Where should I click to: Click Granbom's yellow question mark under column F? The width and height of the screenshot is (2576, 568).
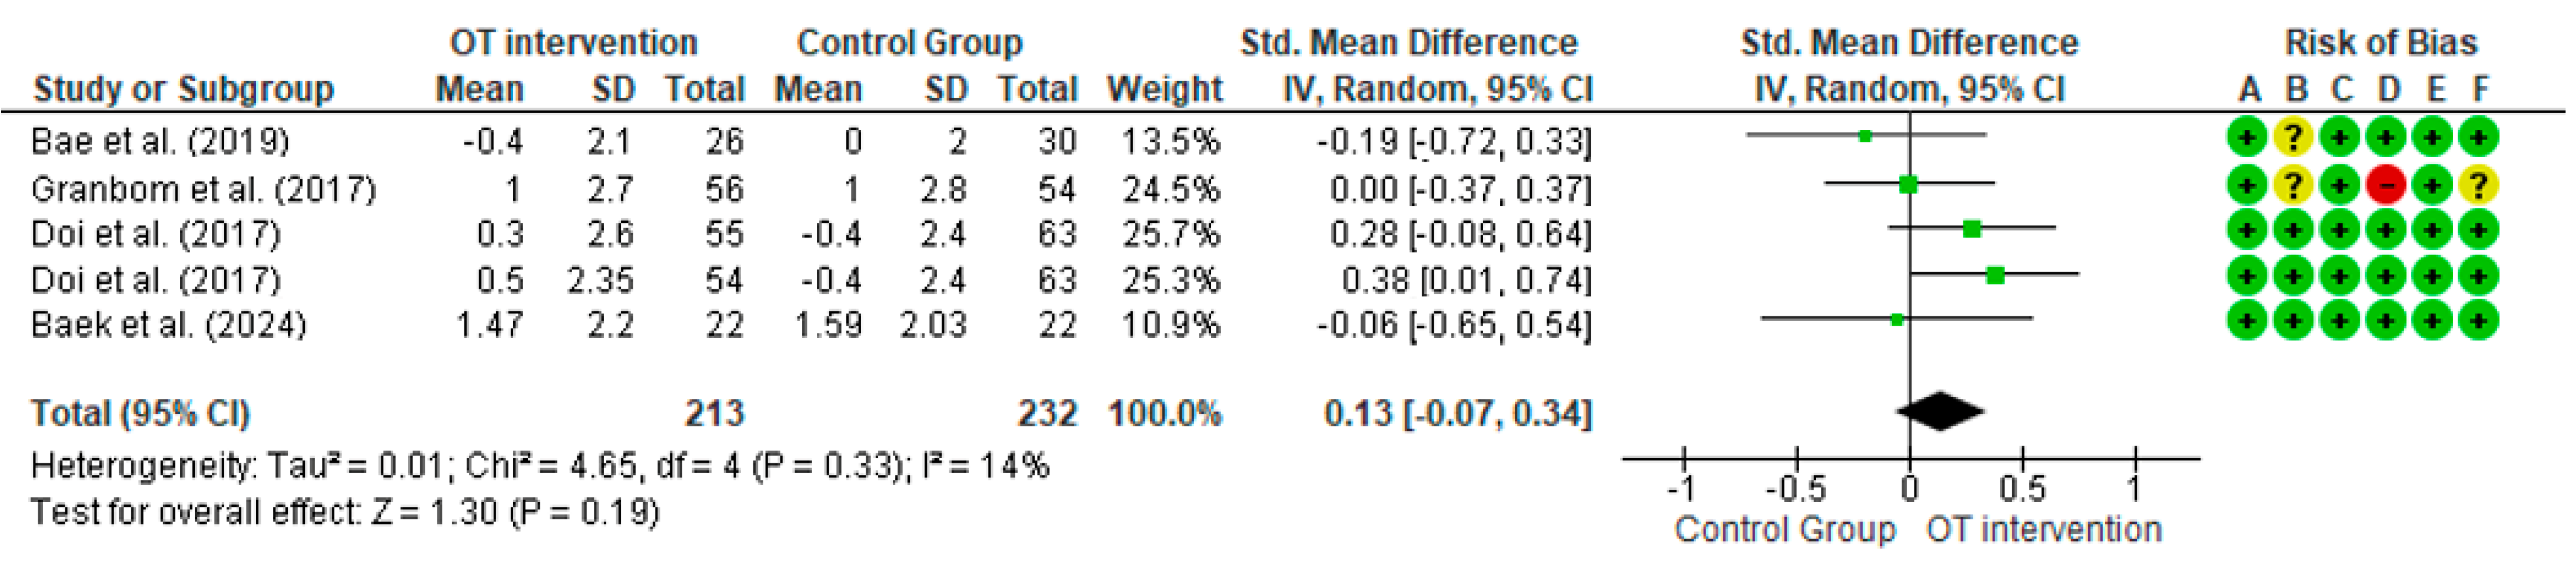click(2479, 185)
